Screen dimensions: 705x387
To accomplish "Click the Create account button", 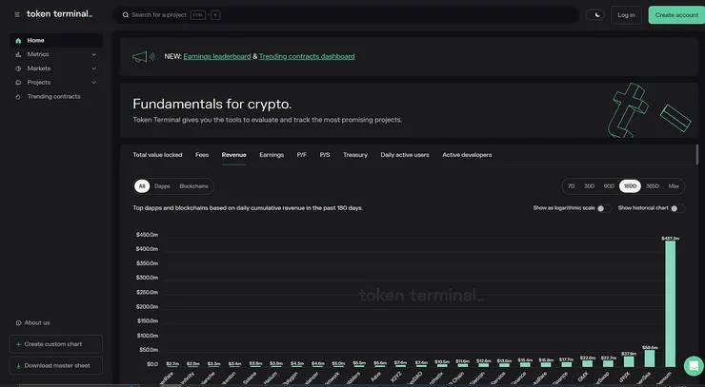I will click(x=676, y=15).
